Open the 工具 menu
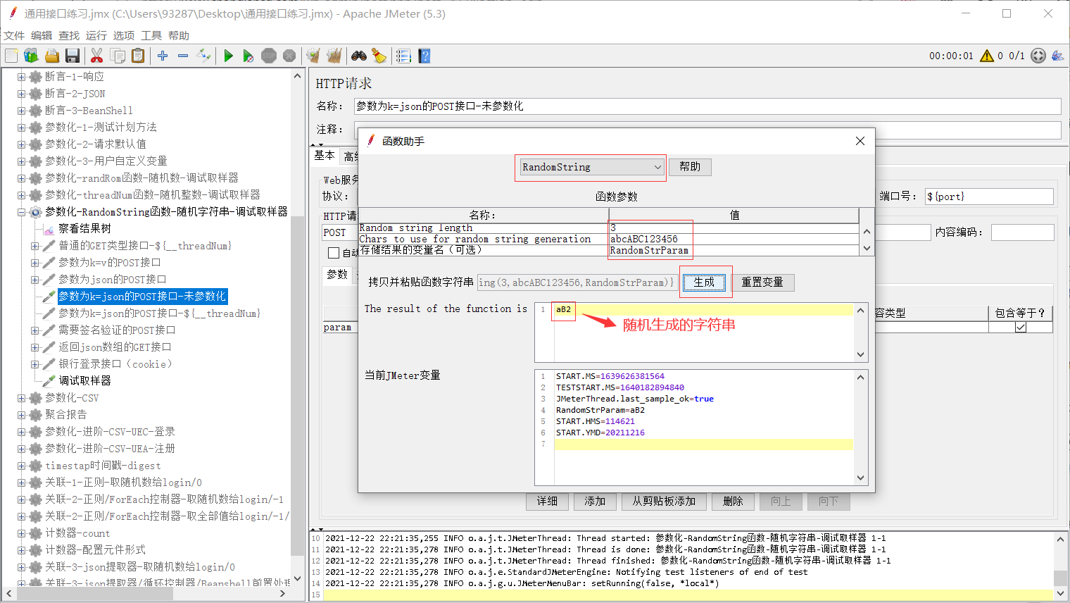The image size is (1070, 603). point(151,35)
